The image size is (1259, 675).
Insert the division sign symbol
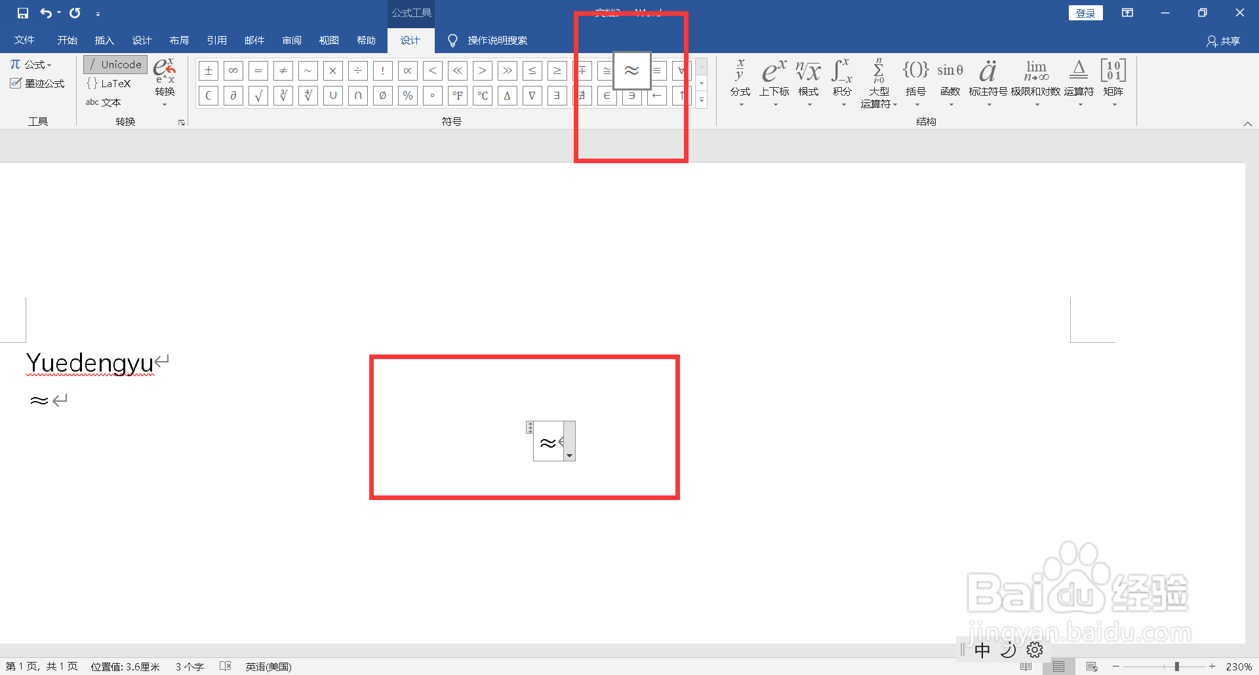point(357,71)
